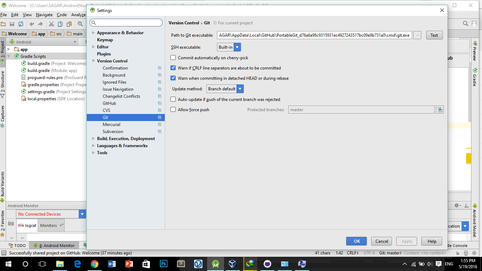The height and width of the screenshot is (271, 482).
Task: Click the Test button for Git executable
Action: [x=434, y=35]
